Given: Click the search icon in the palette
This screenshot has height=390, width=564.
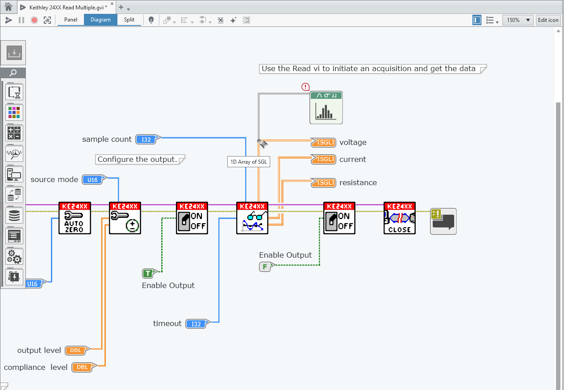Looking at the screenshot, I should click(x=13, y=73).
